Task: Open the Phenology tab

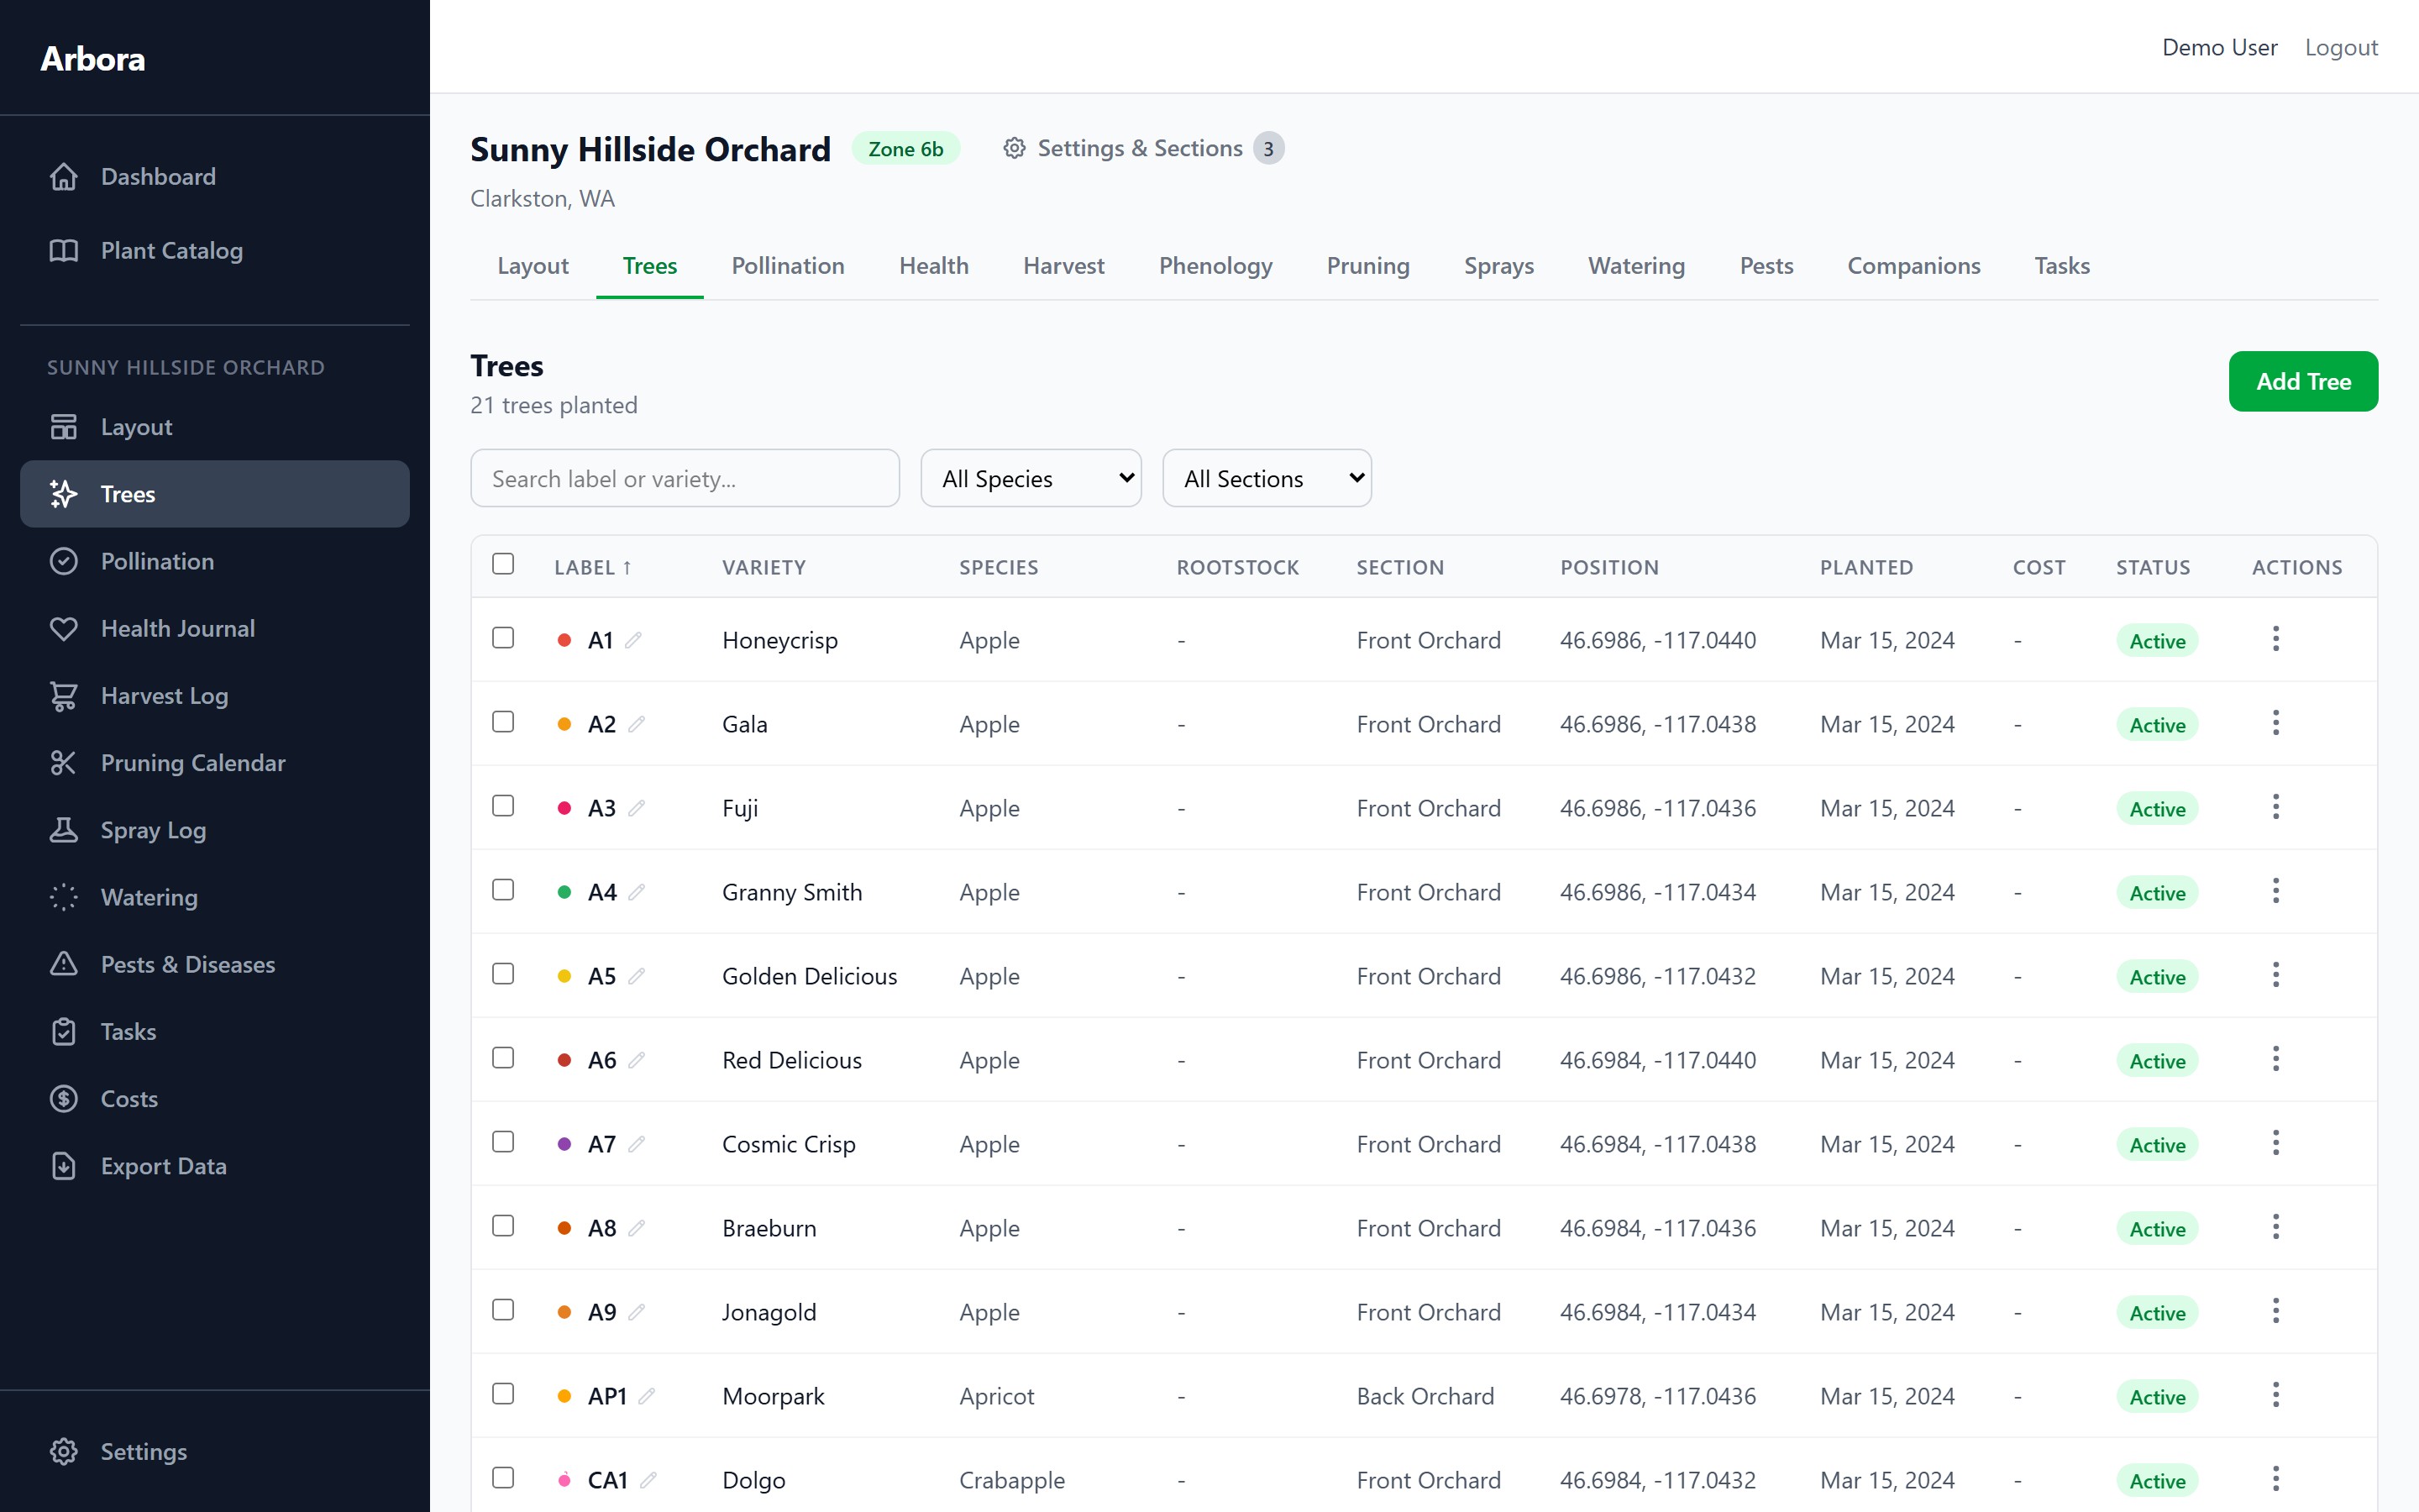Action: 1215,266
